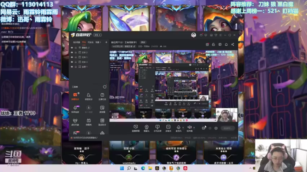Click the bell notification icon in room info bar
307x172 pixels.
point(226,44)
